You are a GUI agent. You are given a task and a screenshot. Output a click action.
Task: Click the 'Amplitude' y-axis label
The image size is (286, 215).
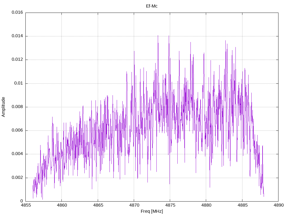[3, 107]
